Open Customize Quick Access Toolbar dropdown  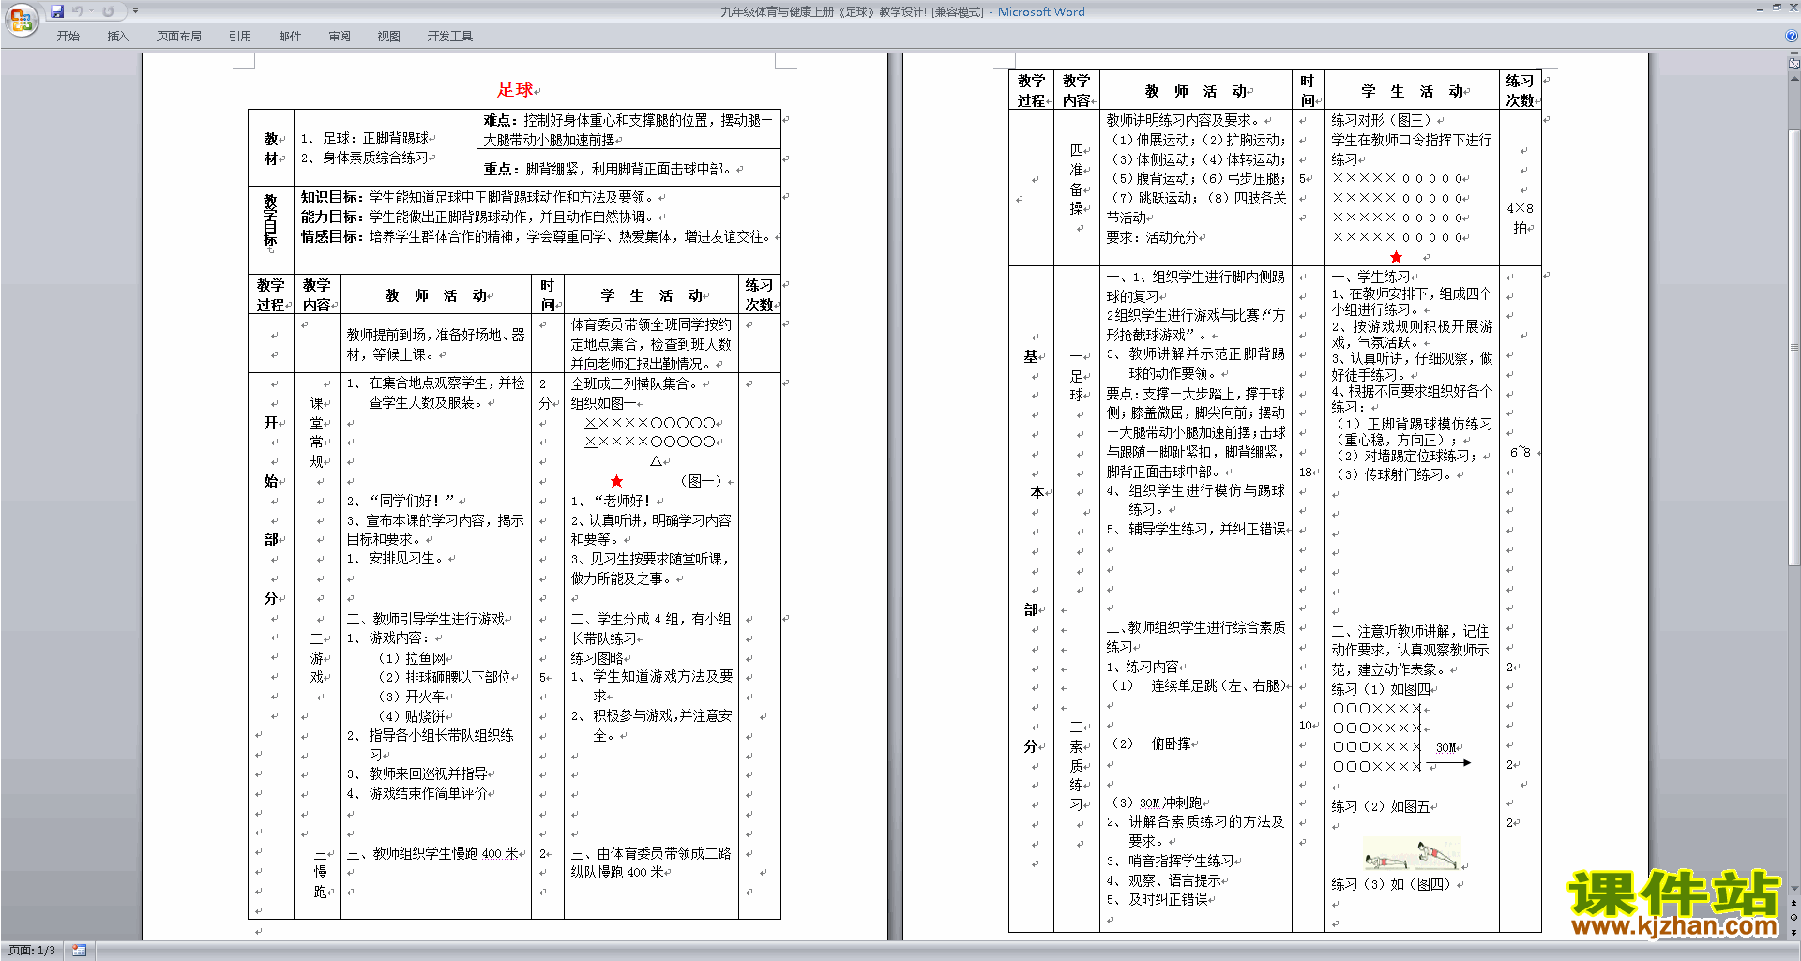[x=135, y=11]
